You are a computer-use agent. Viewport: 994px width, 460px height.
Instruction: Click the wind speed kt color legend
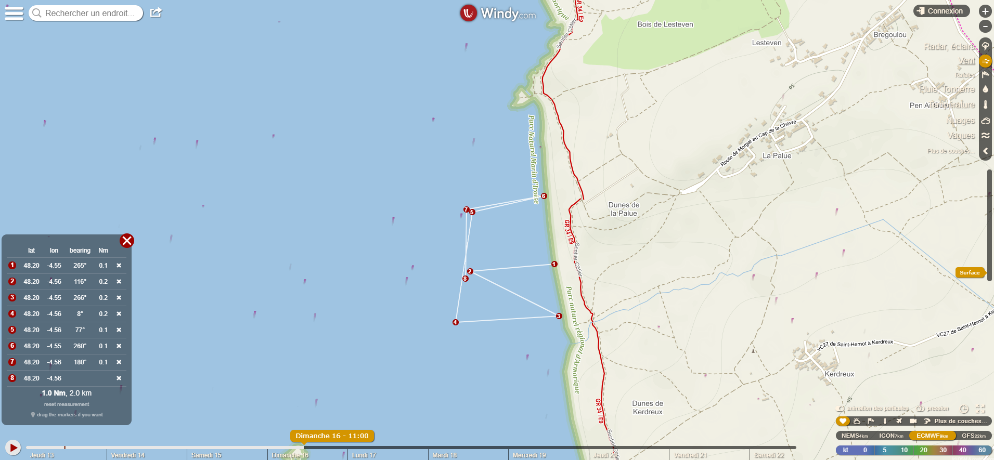click(913, 450)
